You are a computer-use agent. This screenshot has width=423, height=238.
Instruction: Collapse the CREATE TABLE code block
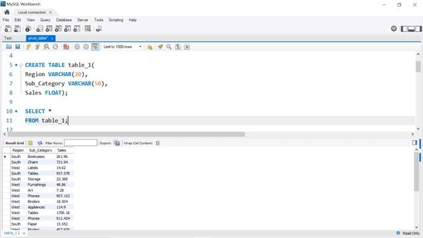pyautogui.click(x=20, y=65)
